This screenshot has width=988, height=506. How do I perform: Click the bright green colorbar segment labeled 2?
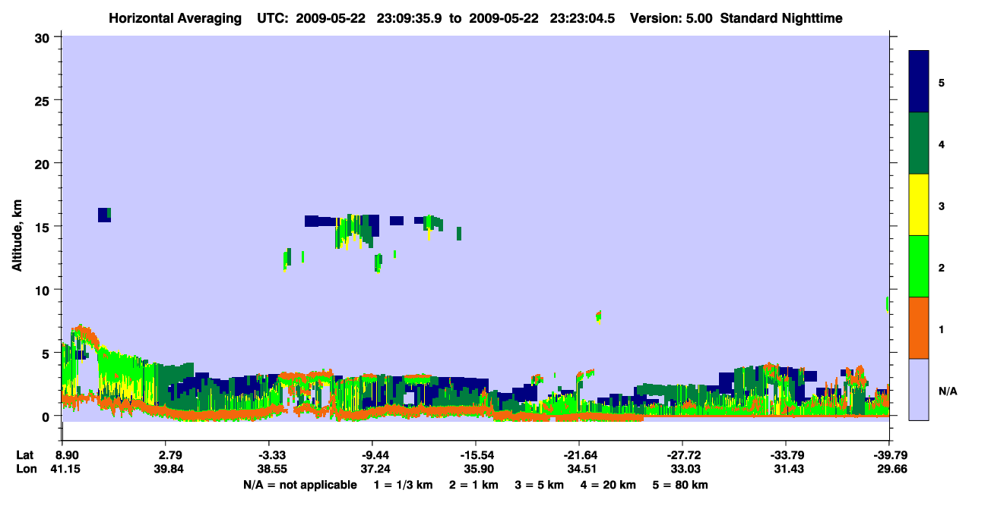[919, 266]
